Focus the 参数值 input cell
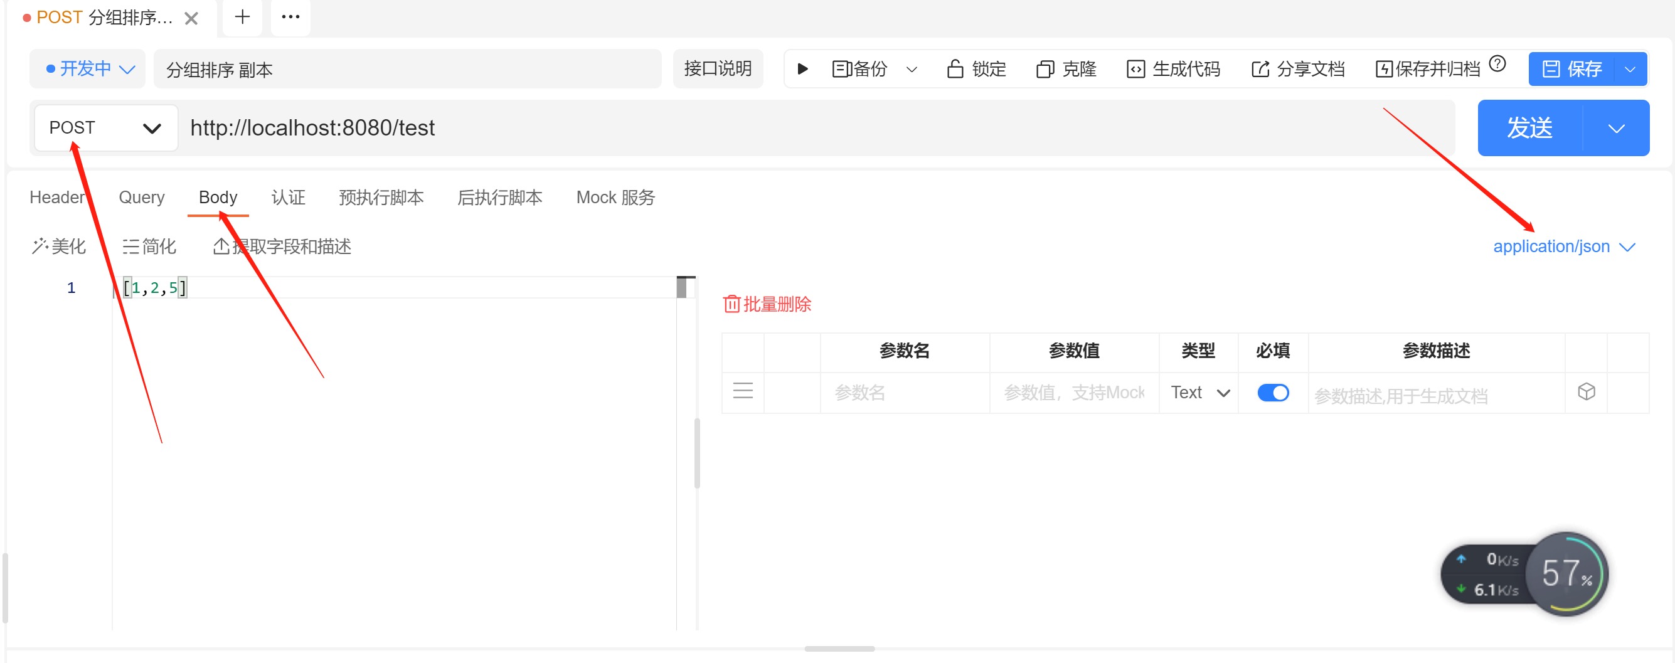Image resolution: width=1675 pixels, height=663 pixels. tap(1073, 393)
